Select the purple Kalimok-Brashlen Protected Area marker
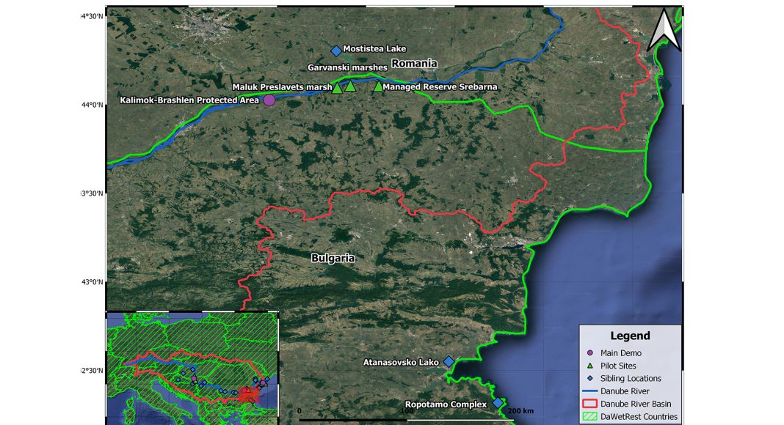 point(269,100)
